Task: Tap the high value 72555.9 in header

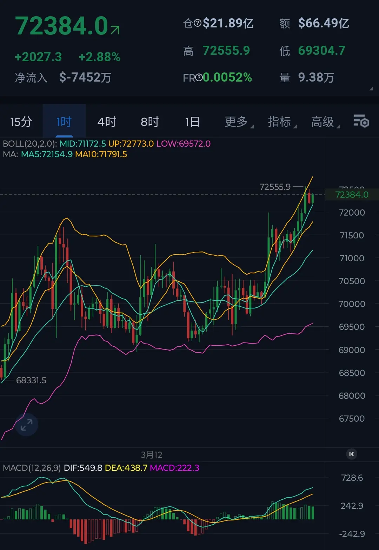Action: click(x=226, y=51)
